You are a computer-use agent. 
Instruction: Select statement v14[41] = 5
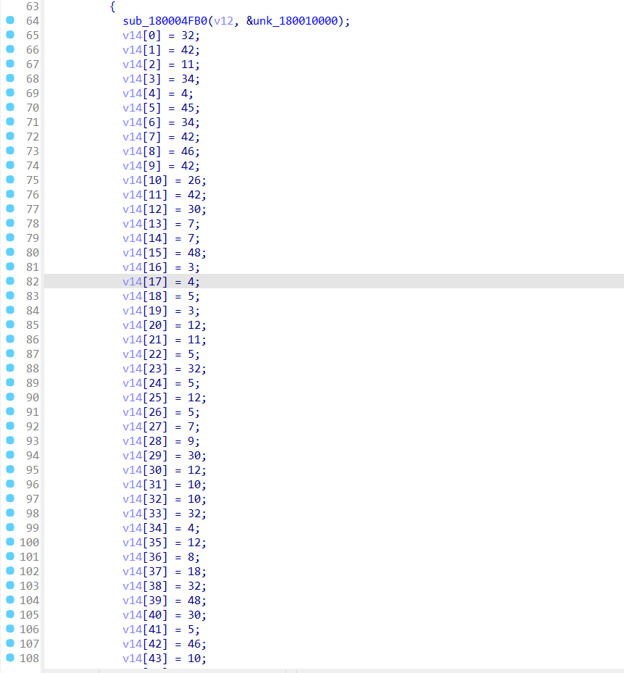tap(161, 630)
